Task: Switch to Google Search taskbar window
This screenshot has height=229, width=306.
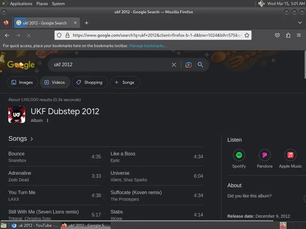Action: [x=85, y=225]
